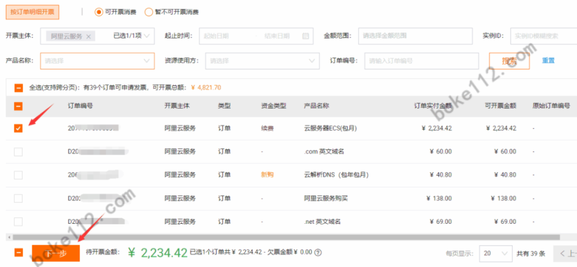Screen dimensions: 577x267
Task: Toggle the 全选(支持跨分页) checkbox
Action: point(18,88)
